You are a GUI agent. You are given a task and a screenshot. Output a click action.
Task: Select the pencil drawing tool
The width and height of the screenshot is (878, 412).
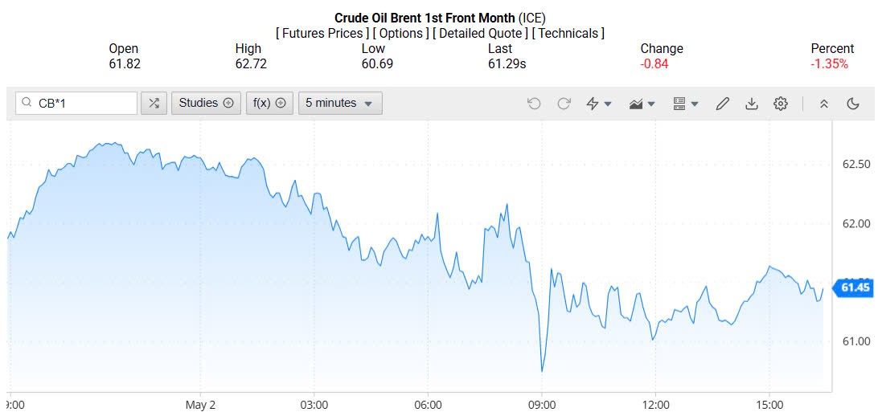coord(722,104)
